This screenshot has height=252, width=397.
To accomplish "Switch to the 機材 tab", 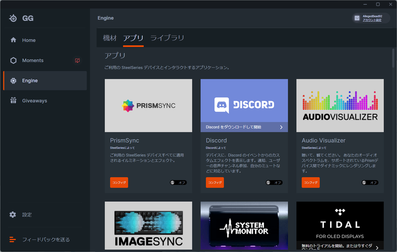I will coord(110,38).
